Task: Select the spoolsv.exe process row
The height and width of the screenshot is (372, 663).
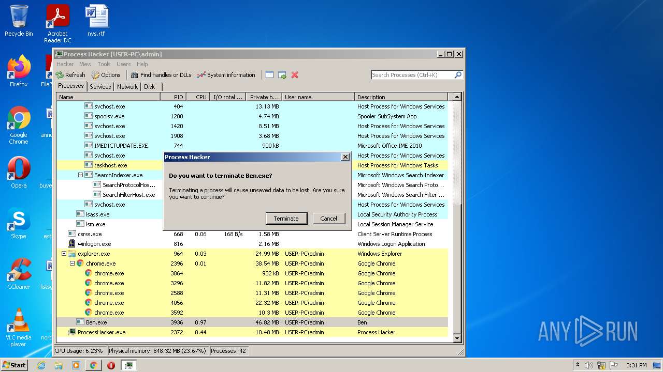Action: [x=252, y=116]
